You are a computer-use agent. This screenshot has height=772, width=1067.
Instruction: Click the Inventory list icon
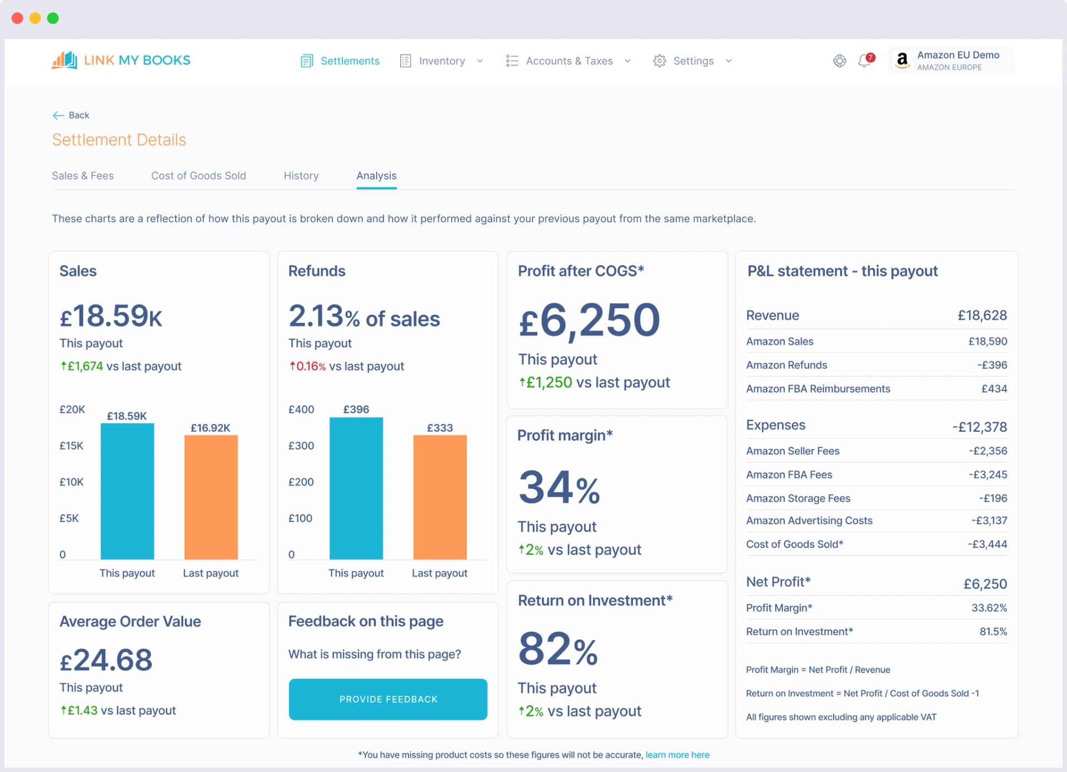(406, 61)
